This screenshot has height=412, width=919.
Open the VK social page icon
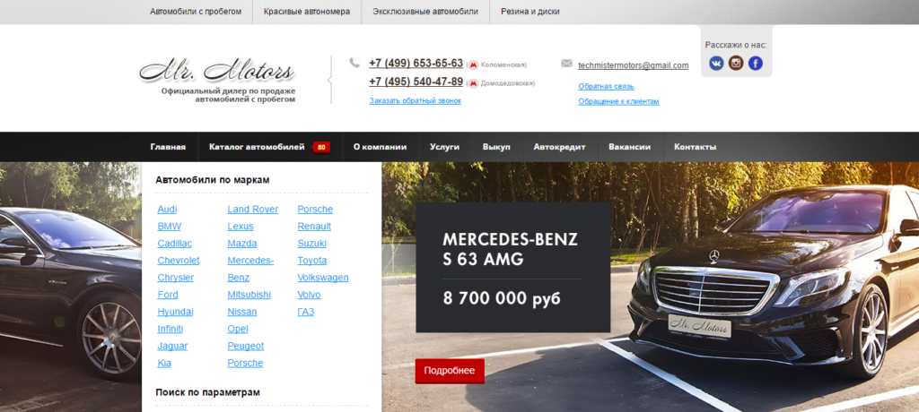tap(716, 64)
